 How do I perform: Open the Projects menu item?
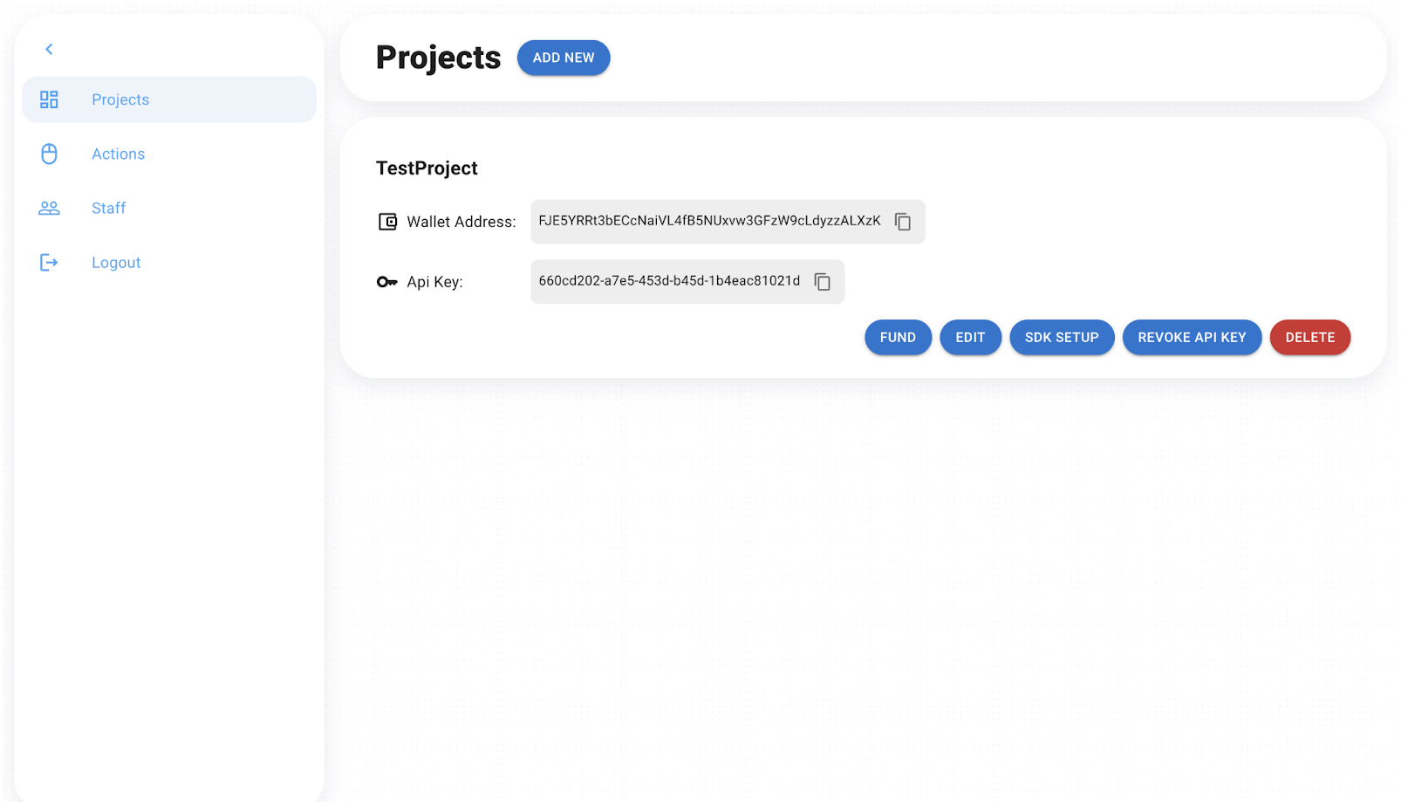(120, 100)
